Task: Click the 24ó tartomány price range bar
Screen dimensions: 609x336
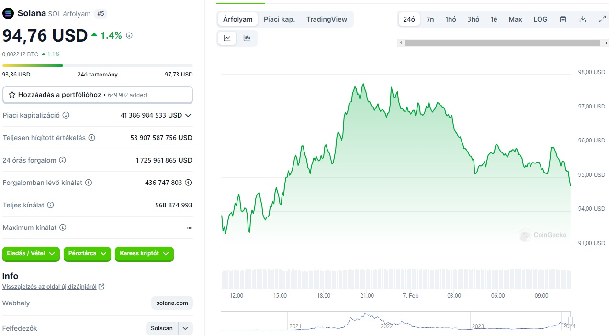Action: tap(98, 65)
